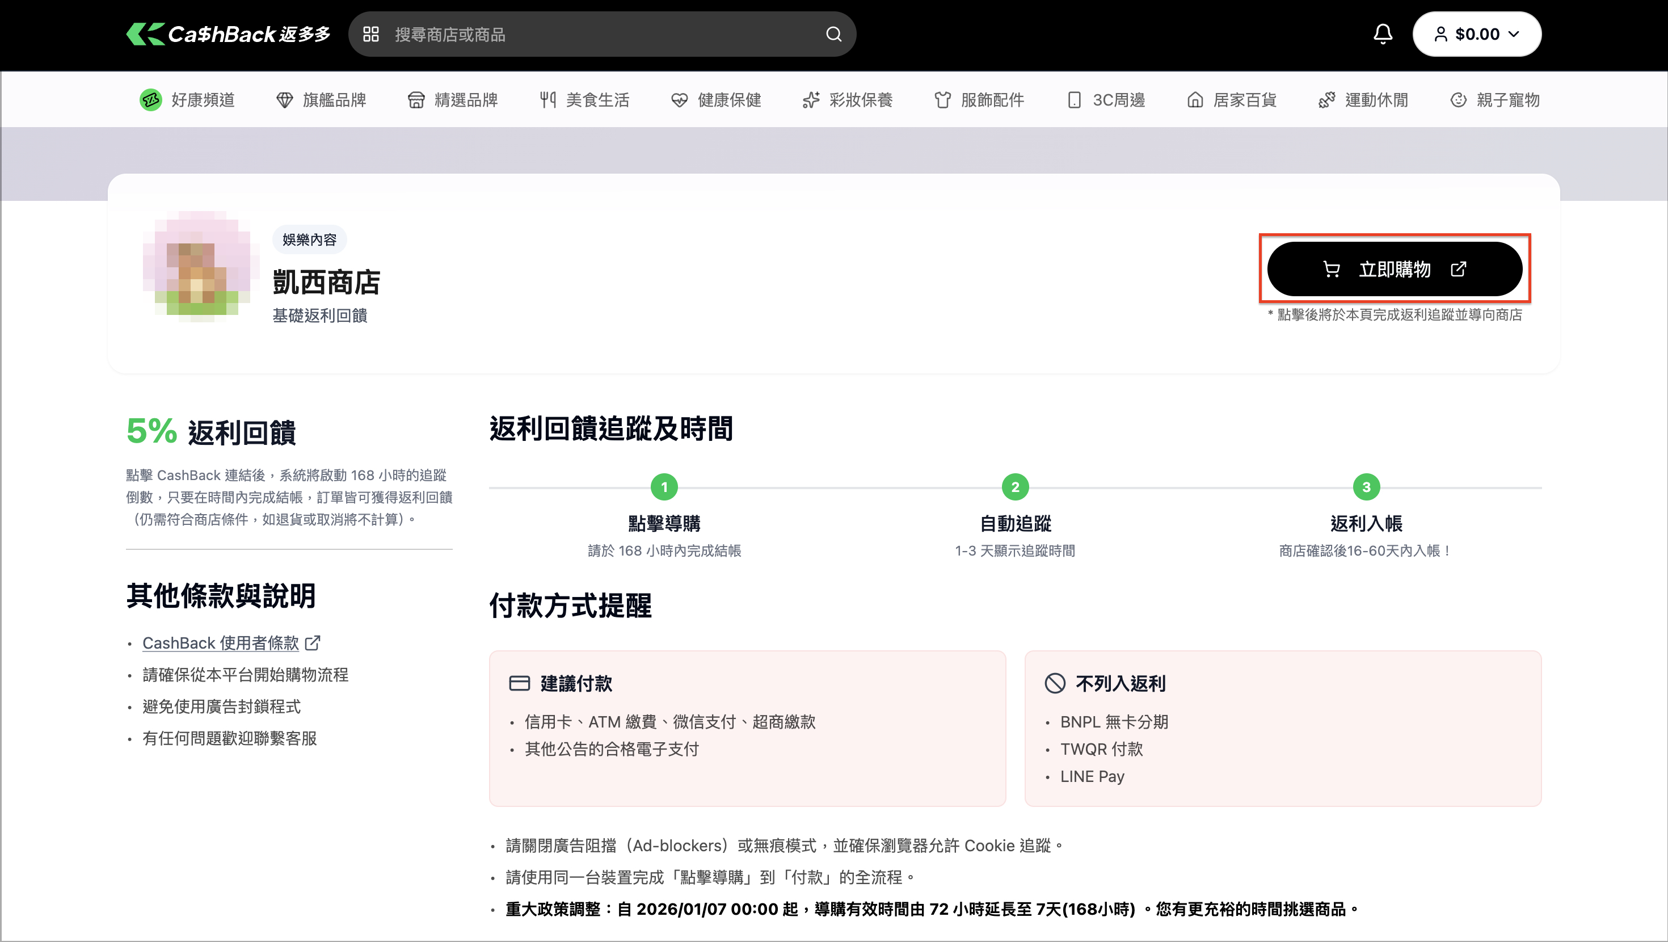Image resolution: width=1668 pixels, height=942 pixels.
Task: Open the 美食生活 category
Action: [584, 100]
